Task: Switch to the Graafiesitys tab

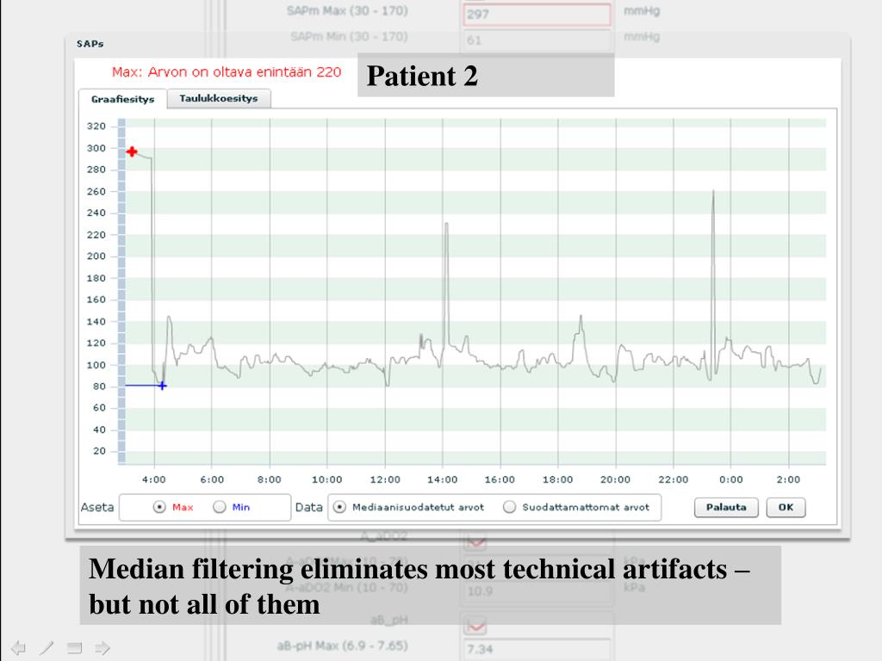Action: pos(122,99)
